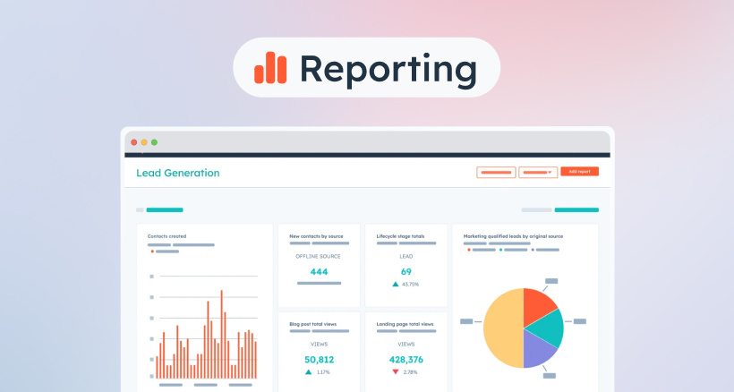Select the teal tab below Lead Generation
The width and height of the screenshot is (734, 392).
[x=165, y=209]
